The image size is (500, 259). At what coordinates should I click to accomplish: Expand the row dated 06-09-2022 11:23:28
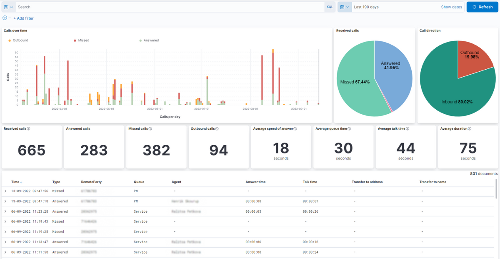click(x=5, y=211)
